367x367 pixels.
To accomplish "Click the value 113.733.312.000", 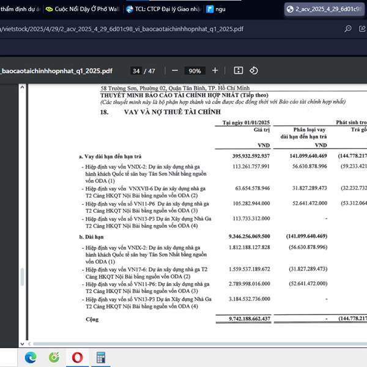I will [x=251, y=218].
